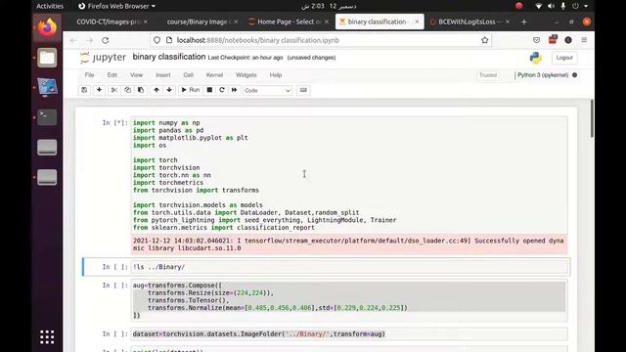Go back with the browser back arrow
The image size is (626, 352).
73,40
